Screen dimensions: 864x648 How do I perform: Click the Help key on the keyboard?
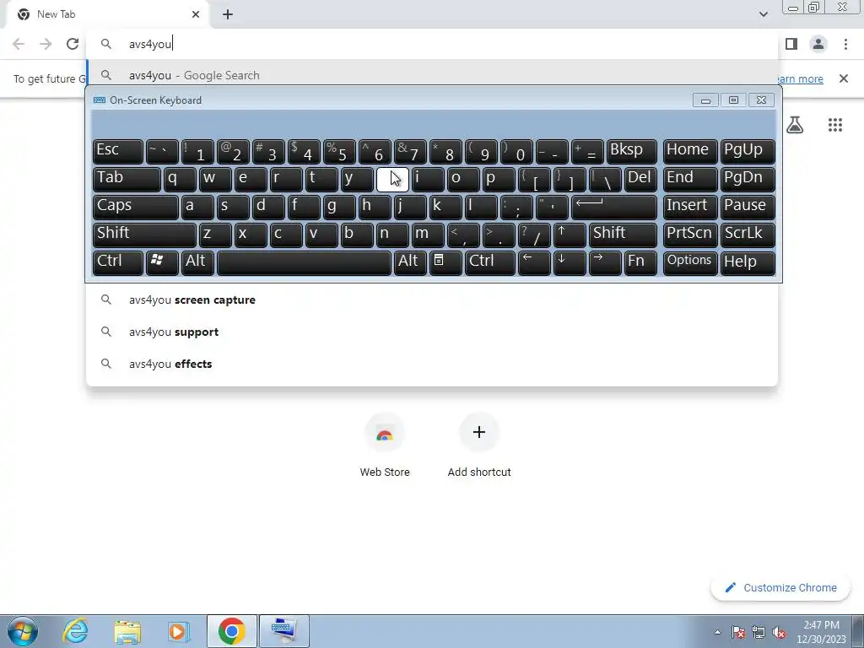(x=748, y=262)
